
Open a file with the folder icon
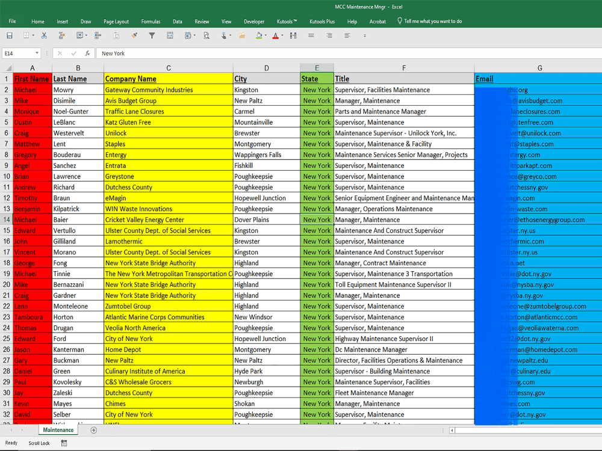tap(243, 35)
